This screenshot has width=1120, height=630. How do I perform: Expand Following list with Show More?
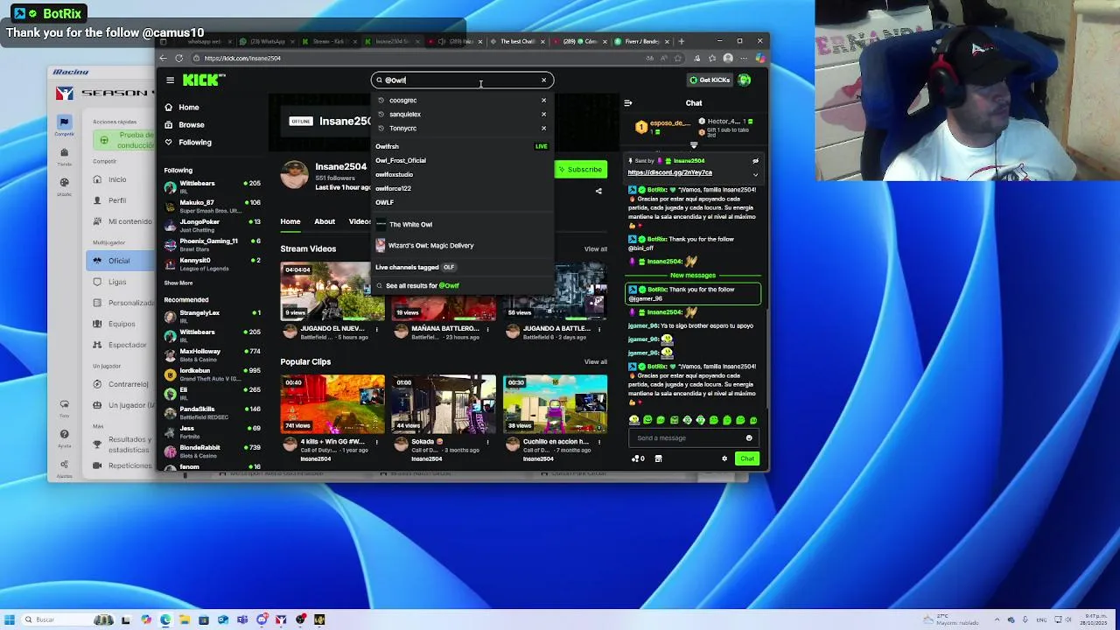click(x=178, y=283)
